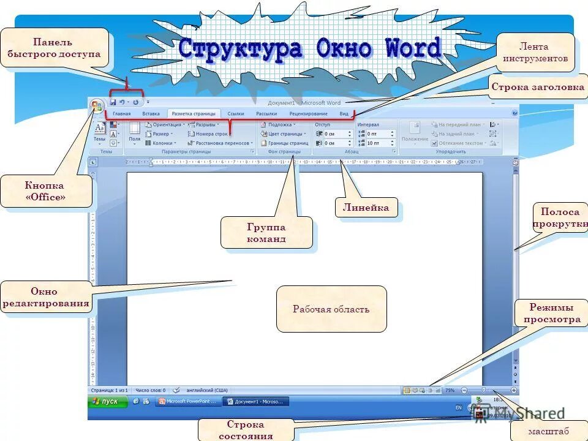Screen dimensions: 588x441
Task: Open the Поля margins button
Action: [135, 134]
